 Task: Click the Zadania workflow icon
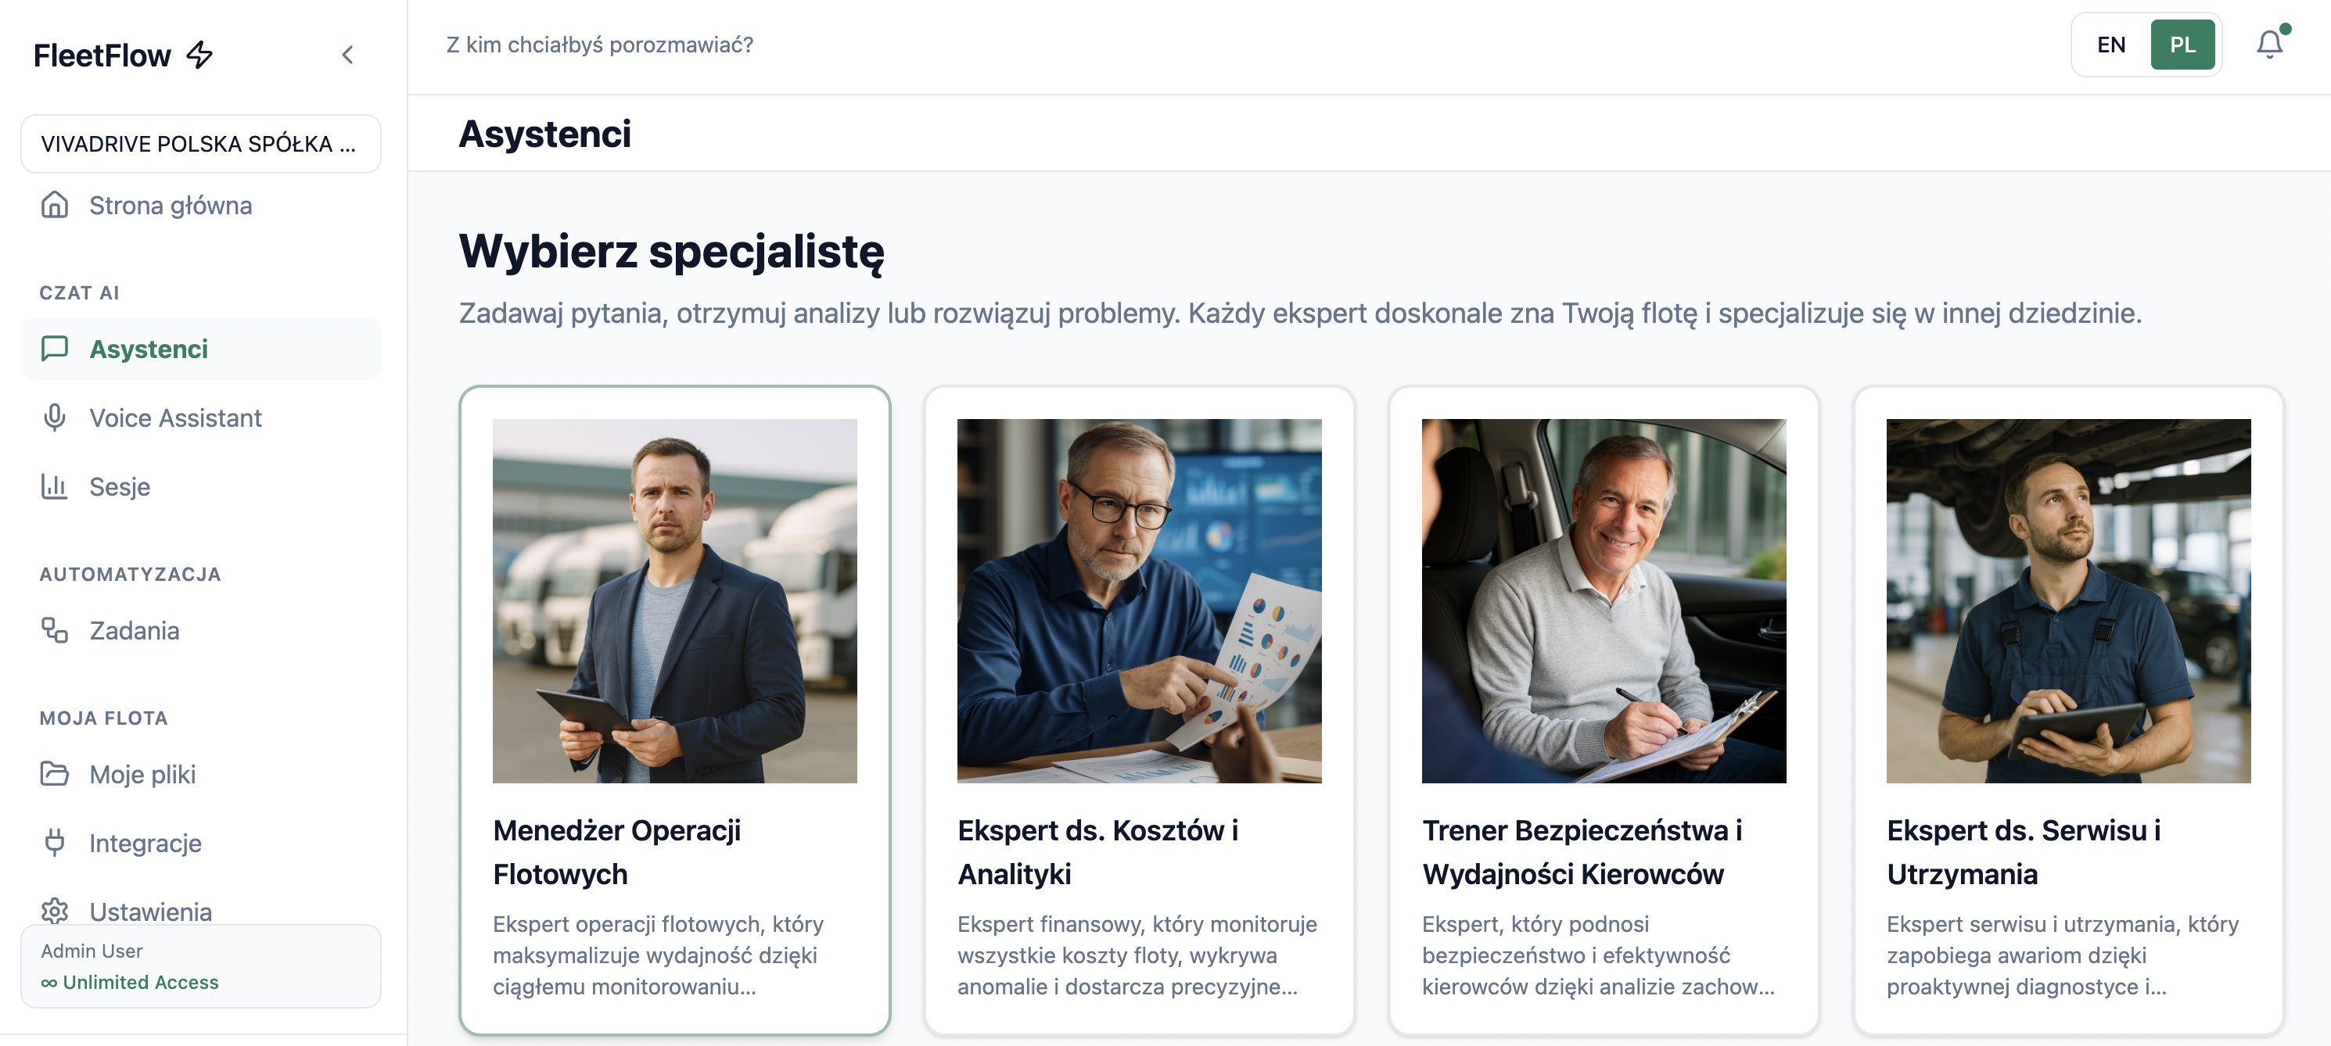coord(54,630)
